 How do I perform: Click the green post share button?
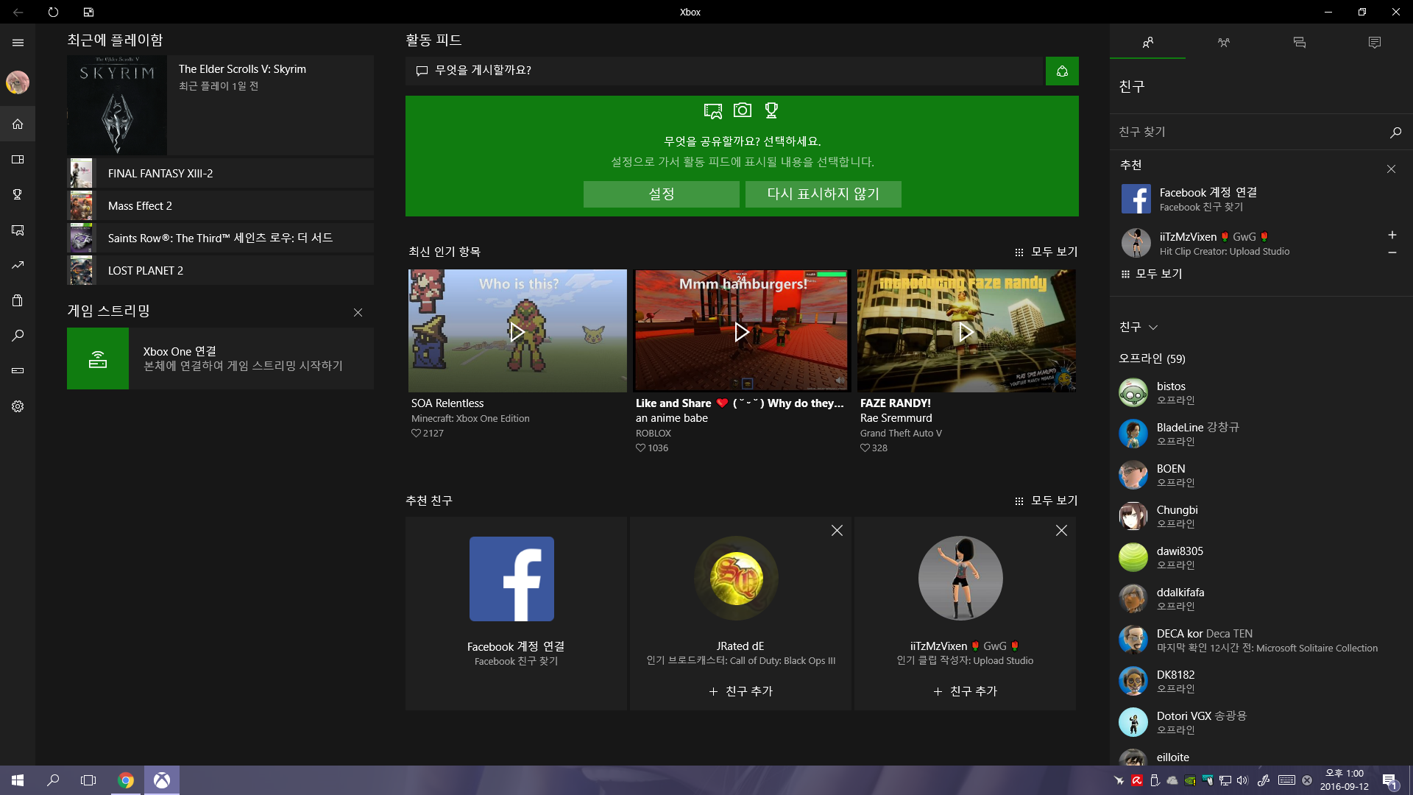(x=1062, y=71)
